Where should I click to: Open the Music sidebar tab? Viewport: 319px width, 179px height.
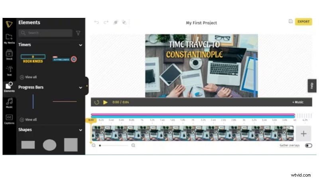(9, 103)
